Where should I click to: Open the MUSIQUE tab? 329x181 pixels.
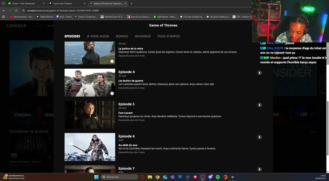pos(143,36)
